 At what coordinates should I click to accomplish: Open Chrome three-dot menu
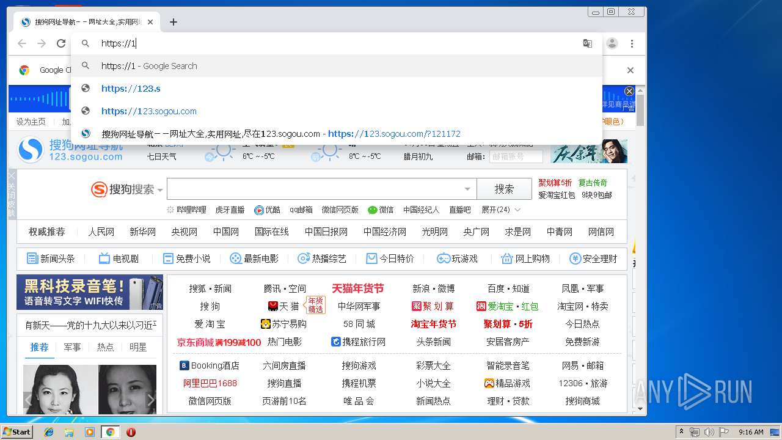pyautogui.click(x=632, y=43)
